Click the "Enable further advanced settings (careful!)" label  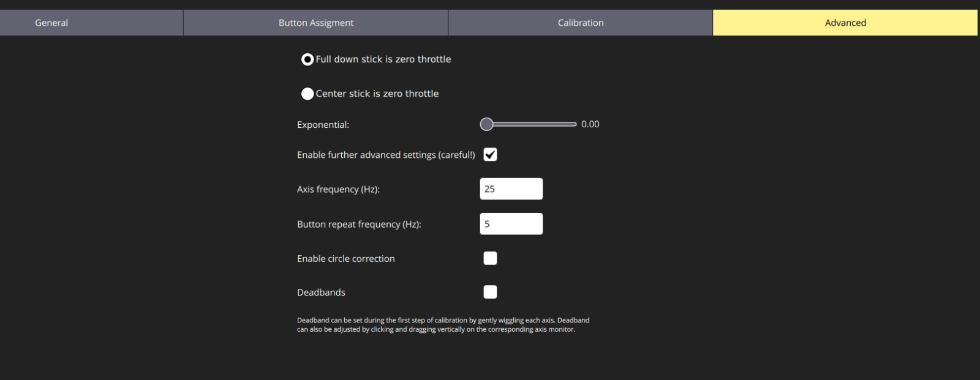(x=385, y=155)
